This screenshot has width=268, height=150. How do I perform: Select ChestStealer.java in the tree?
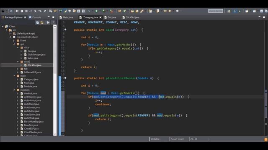point(33,132)
